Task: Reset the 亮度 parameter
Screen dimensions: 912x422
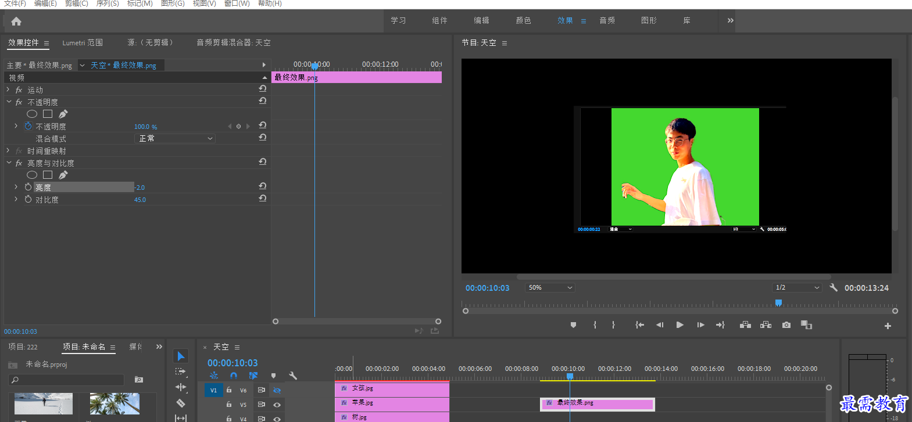Action: pos(263,186)
